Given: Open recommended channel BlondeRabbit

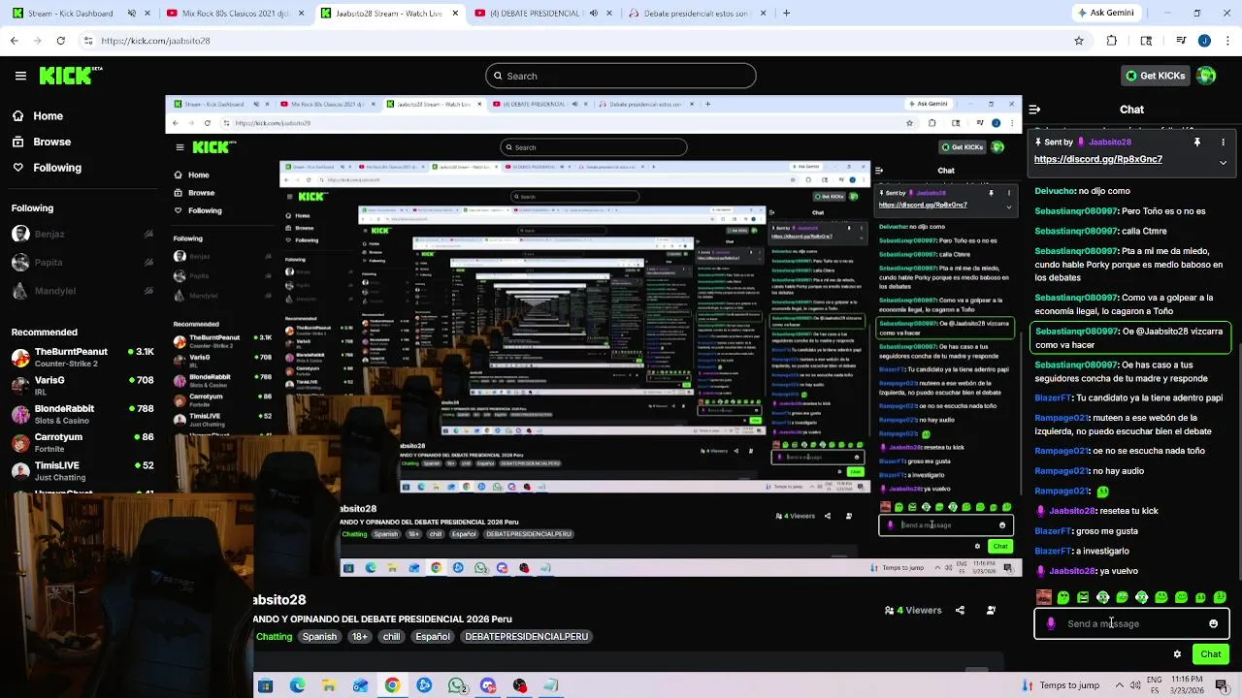Looking at the screenshot, I should pyautogui.click(x=82, y=414).
